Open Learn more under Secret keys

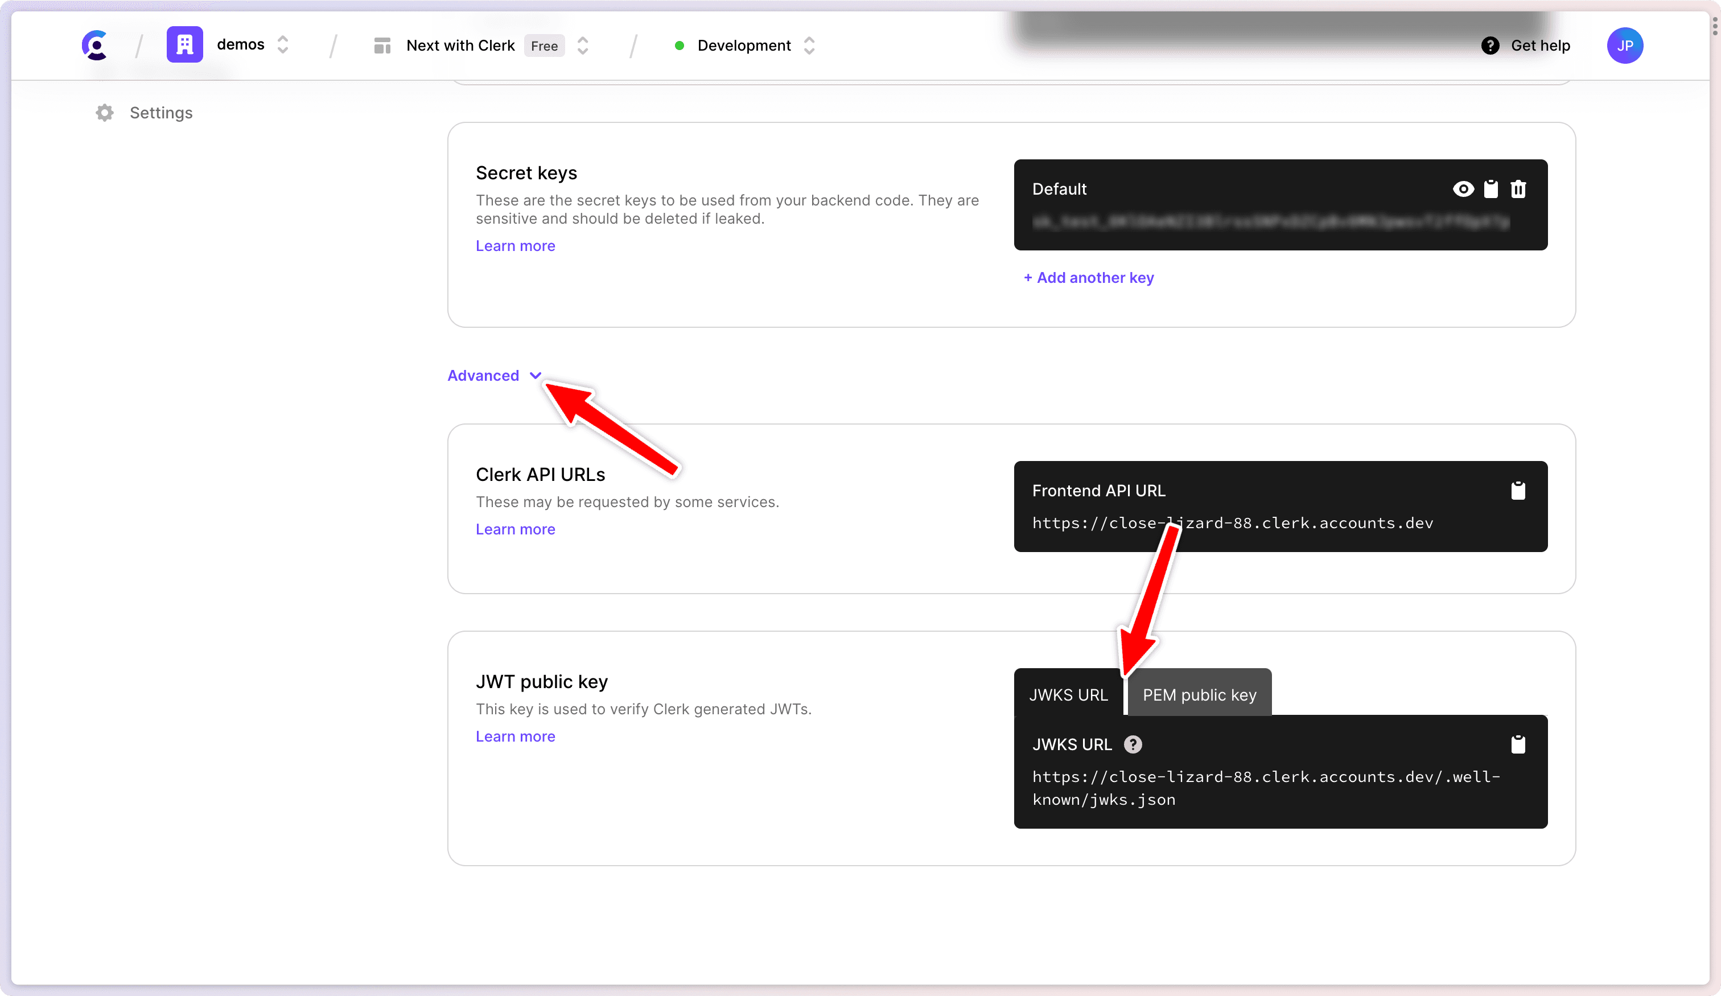[516, 246]
